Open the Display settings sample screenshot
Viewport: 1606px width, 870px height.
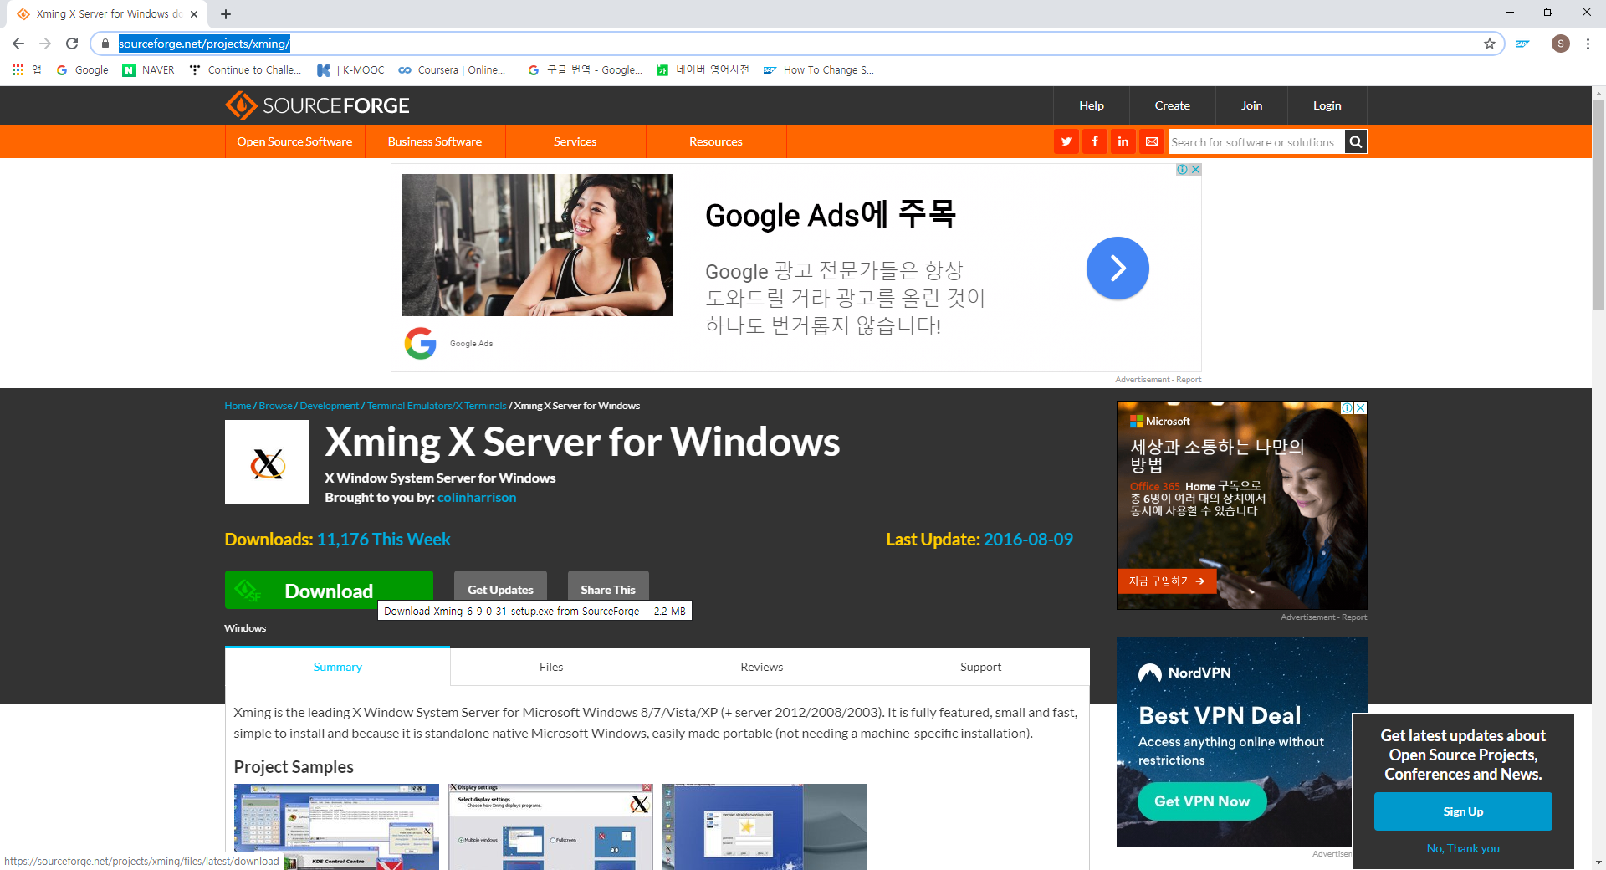point(550,826)
